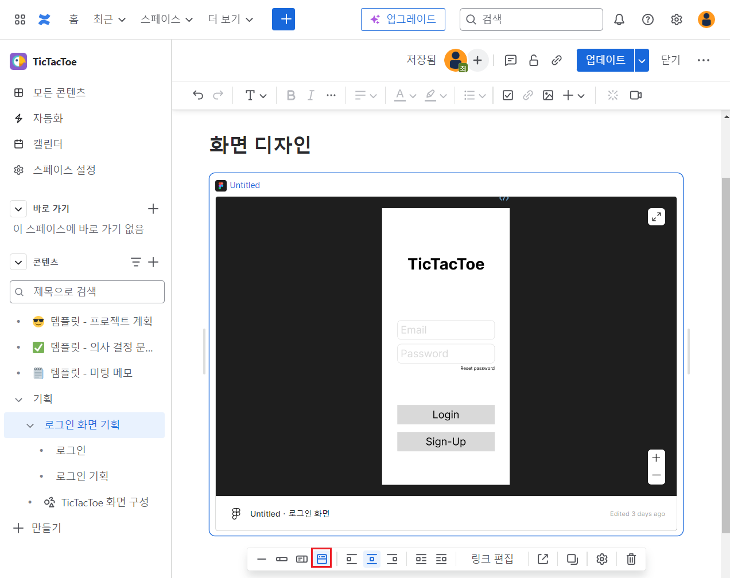Copy the page link icon
The image size is (730, 578).
pos(557,60)
